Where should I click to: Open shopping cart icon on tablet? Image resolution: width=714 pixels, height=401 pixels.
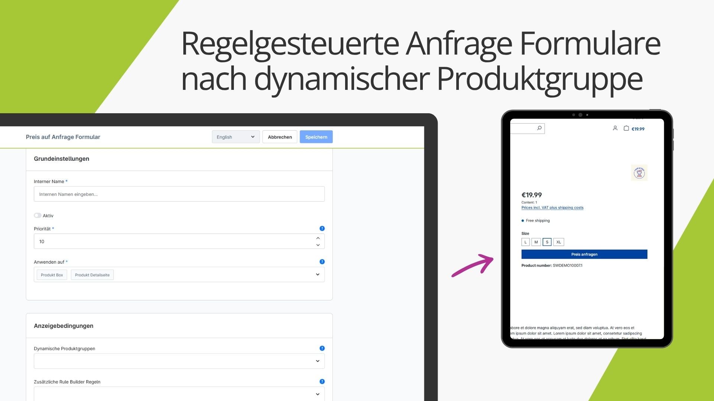626,128
